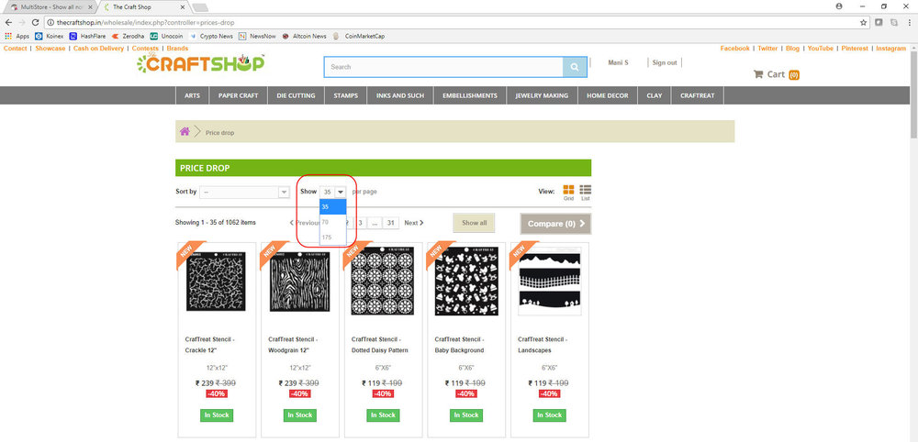Visit the Pinterest link
The height and width of the screenshot is (442, 918).
(855, 49)
